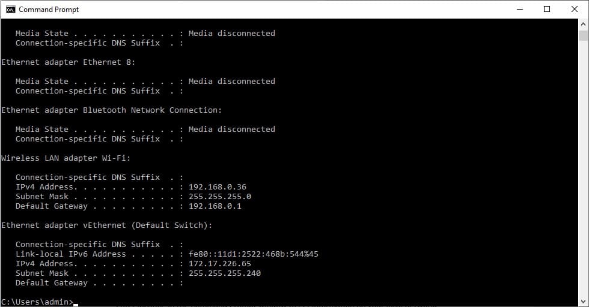
Task: Click the subnet mask 255.255.255.240
Action: [x=225, y=273]
